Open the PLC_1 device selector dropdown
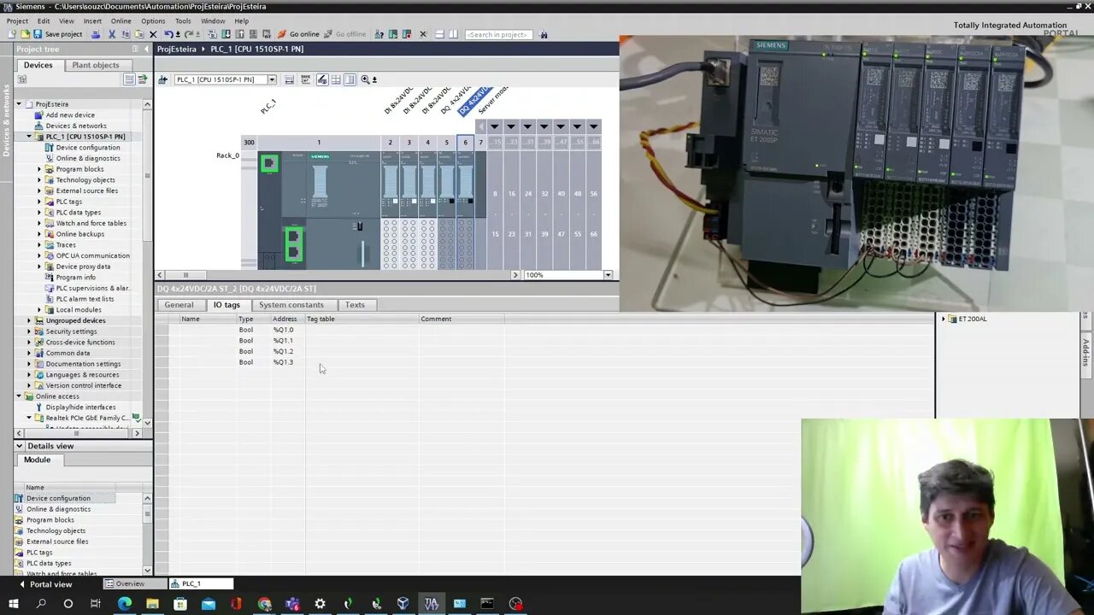The height and width of the screenshot is (615, 1094). (x=272, y=79)
